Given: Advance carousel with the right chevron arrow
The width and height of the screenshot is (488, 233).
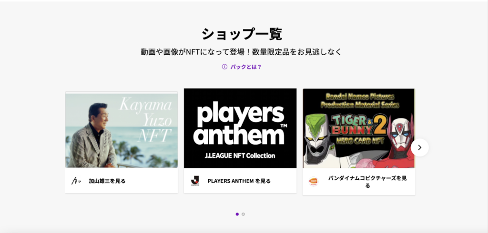Looking at the screenshot, I should [x=419, y=147].
